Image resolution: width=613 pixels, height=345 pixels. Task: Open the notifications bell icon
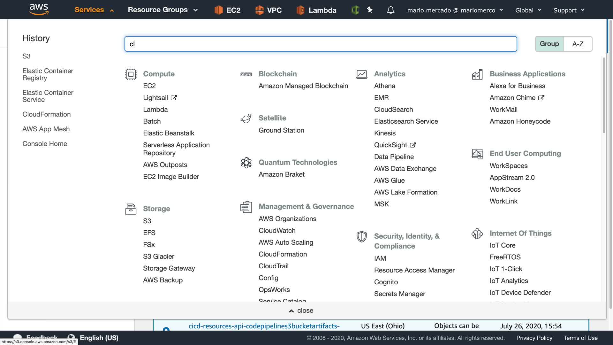tap(390, 10)
